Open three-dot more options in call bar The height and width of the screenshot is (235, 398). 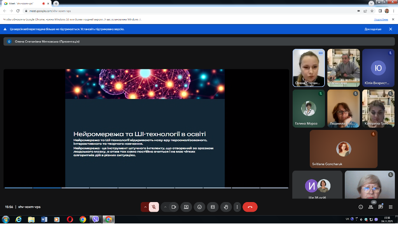click(237, 207)
